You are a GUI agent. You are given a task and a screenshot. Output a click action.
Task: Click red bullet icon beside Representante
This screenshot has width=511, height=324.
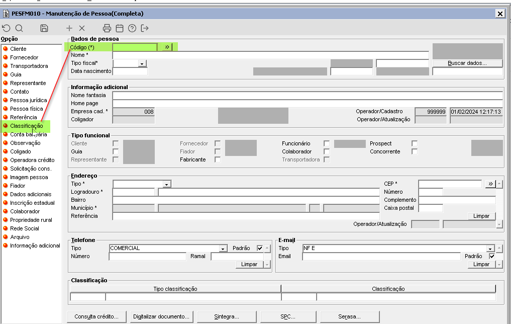click(x=6, y=83)
